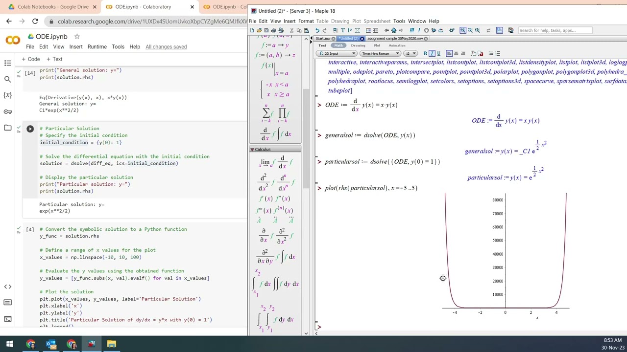This screenshot has width=627, height=352.
Task: Click the Maple new document icon
Action: pyautogui.click(x=252, y=30)
